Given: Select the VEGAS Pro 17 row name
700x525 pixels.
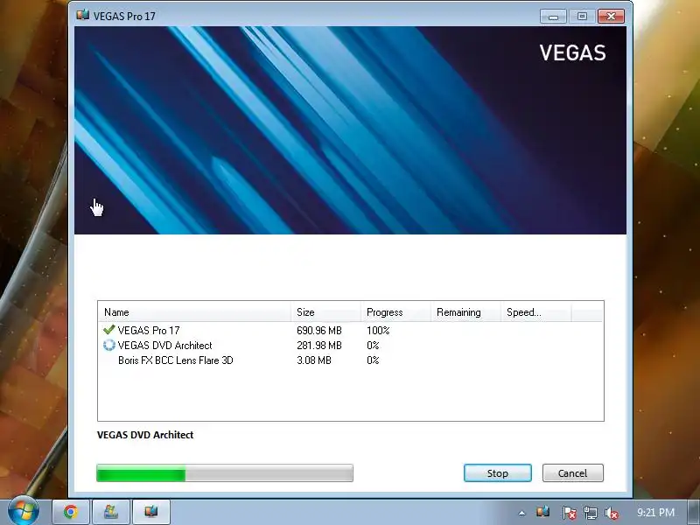Looking at the screenshot, I should click(149, 331).
